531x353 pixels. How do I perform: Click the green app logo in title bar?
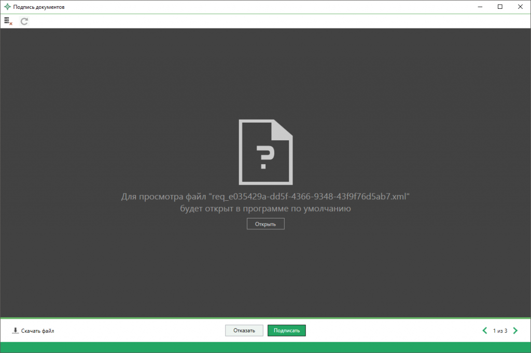click(7, 7)
